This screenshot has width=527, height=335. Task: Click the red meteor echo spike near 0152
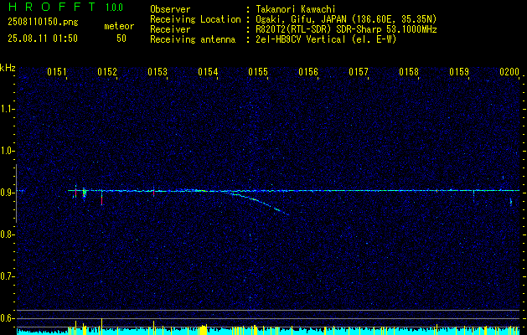point(101,198)
